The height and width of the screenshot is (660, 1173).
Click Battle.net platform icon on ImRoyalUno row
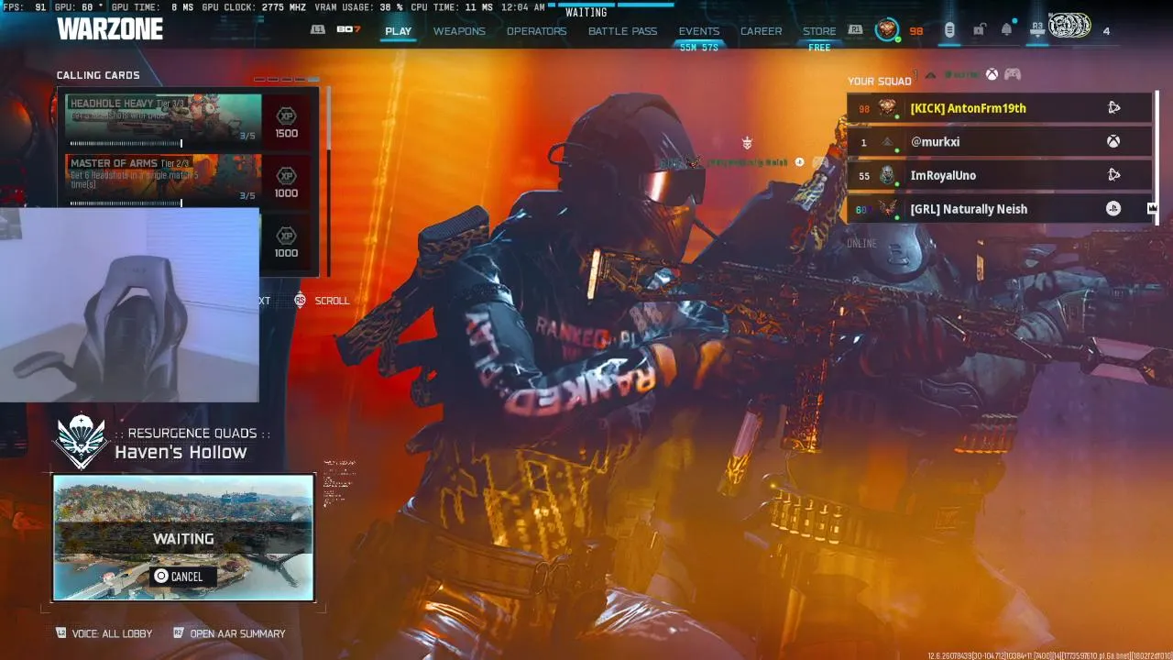1113,175
